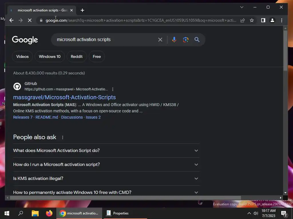This screenshot has height=219, width=293.
Task: Switch to the Properties taskbar window
Action: point(125,213)
